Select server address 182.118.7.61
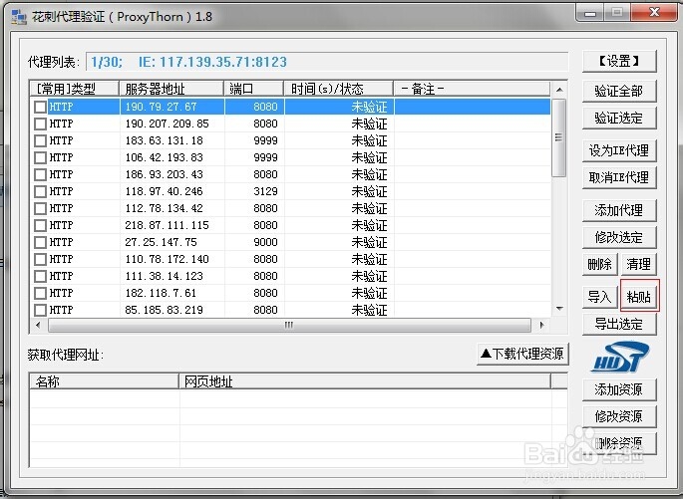Screen dimensions: 683x499 point(161,293)
